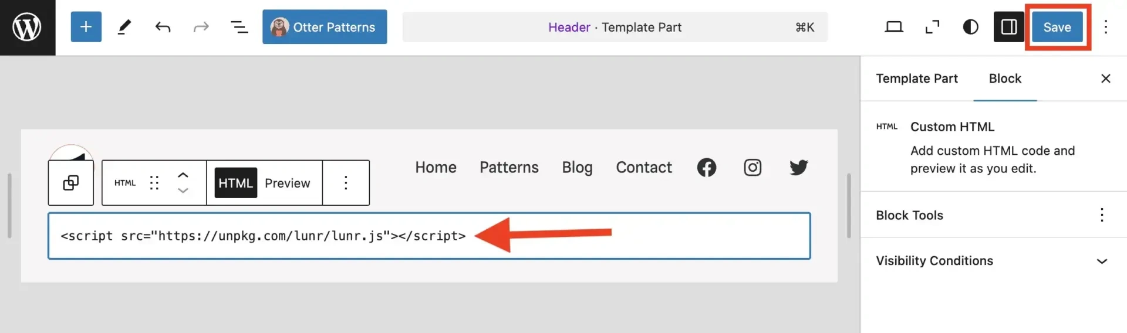Expand the Visibility Conditions panel

coord(1102,261)
